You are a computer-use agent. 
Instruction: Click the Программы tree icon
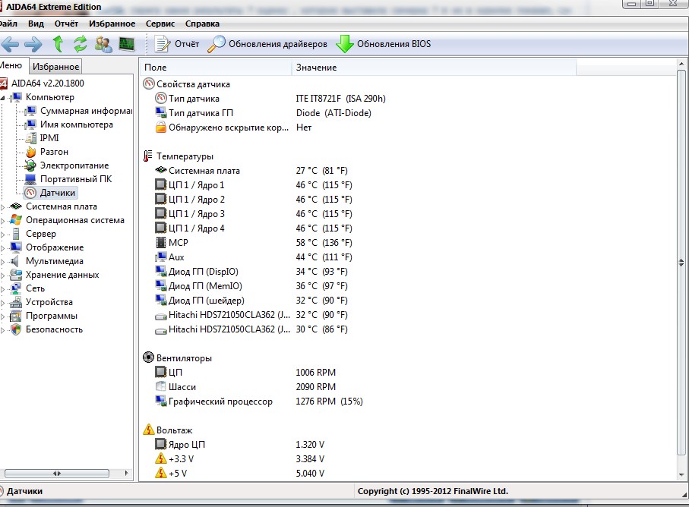click(x=16, y=316)
